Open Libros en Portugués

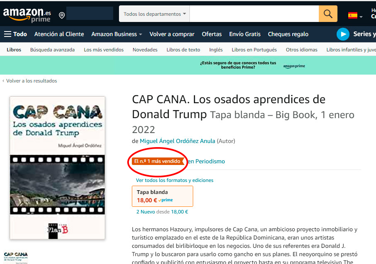(x=254, y=50)
